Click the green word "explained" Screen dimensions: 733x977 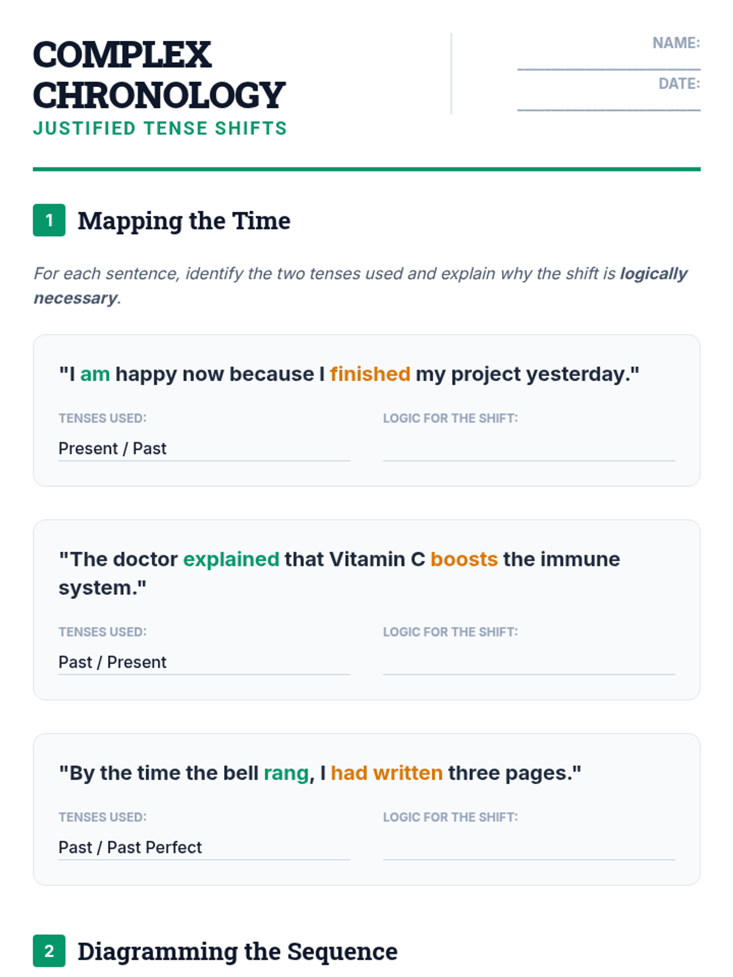click(231, 559)
